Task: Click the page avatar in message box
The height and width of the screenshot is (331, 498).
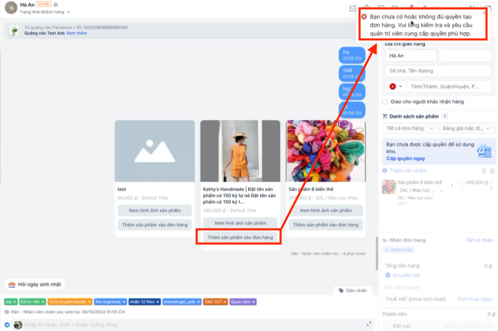Action: [18, 325]
